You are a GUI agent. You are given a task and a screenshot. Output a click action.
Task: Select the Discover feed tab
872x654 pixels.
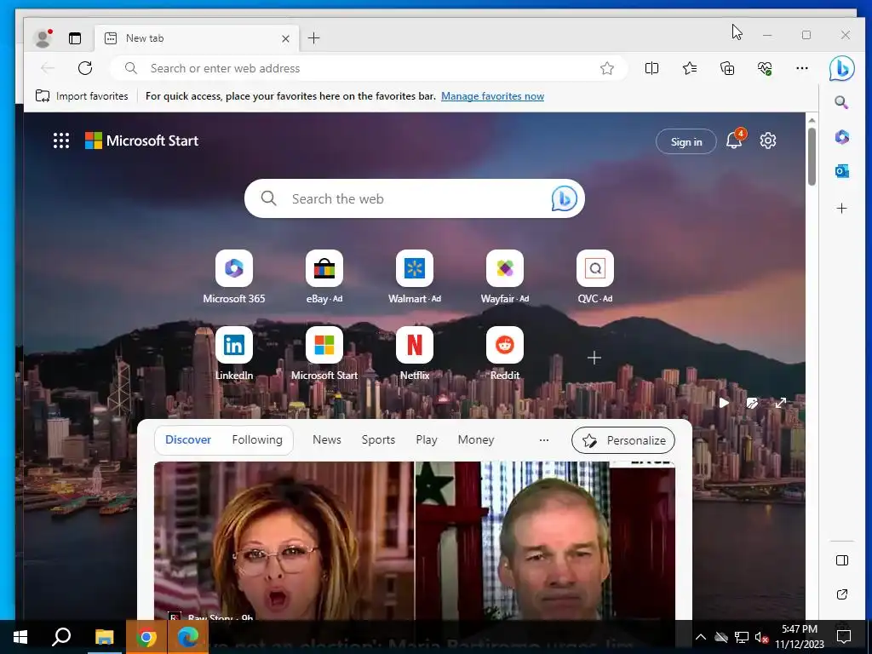tap(188, 440)
